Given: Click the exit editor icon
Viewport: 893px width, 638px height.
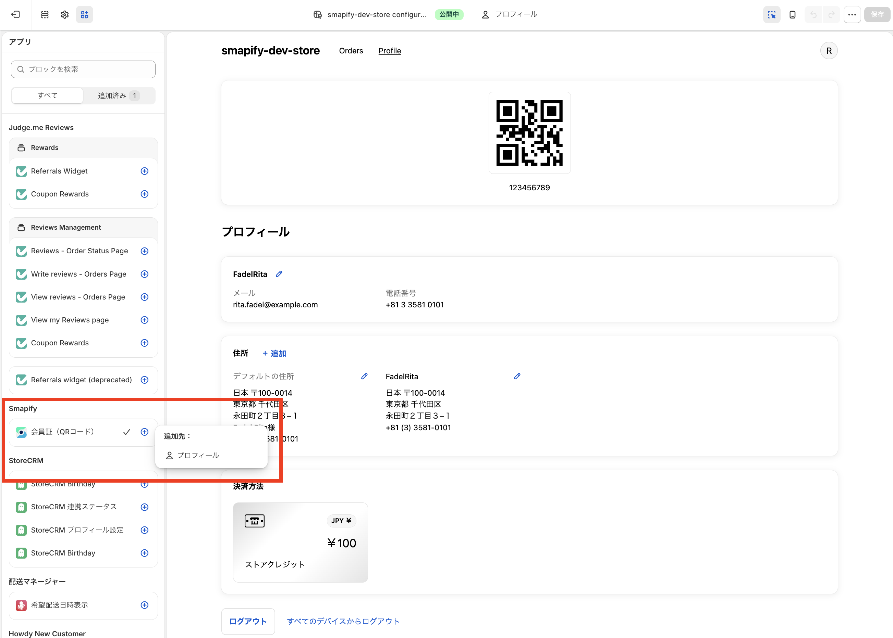Looking at the screenshot, I should coord(16,14).
